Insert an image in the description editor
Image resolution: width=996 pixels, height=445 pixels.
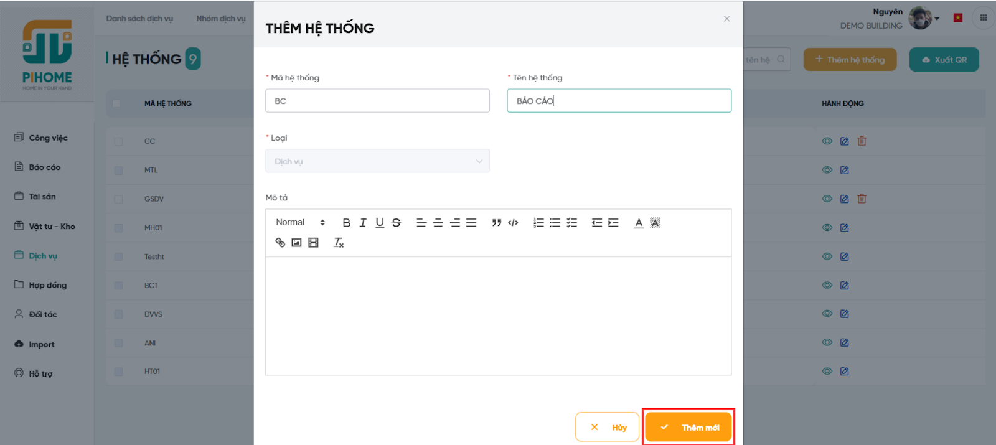pyautogui.click(x=297, y=243)
